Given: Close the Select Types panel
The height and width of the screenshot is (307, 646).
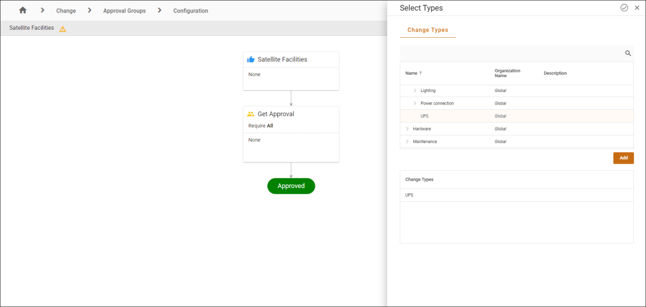Looking at the screenshot, I should coord(637,8).
